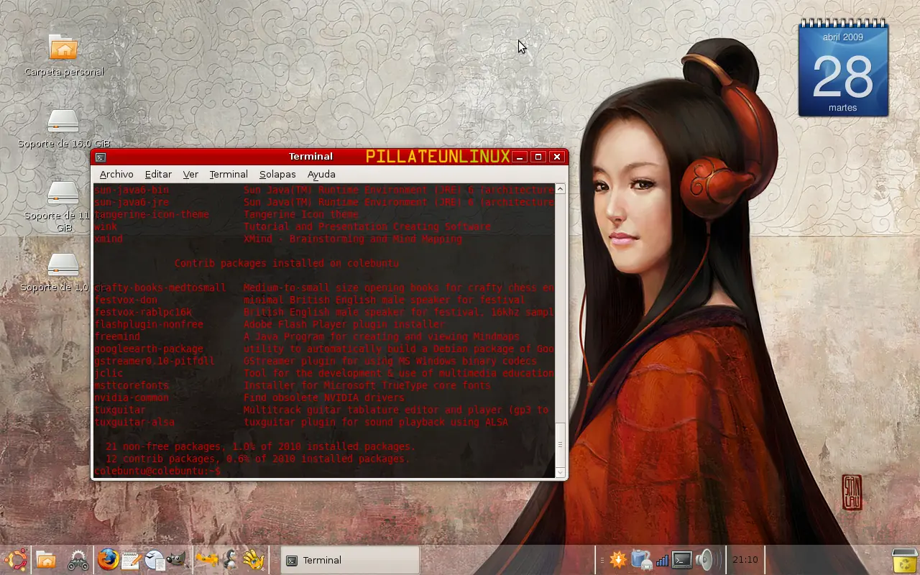The image size is (920, 575).
Task: Click the terminal vertical scrollbar thumb
Action: tap(561, 444)
